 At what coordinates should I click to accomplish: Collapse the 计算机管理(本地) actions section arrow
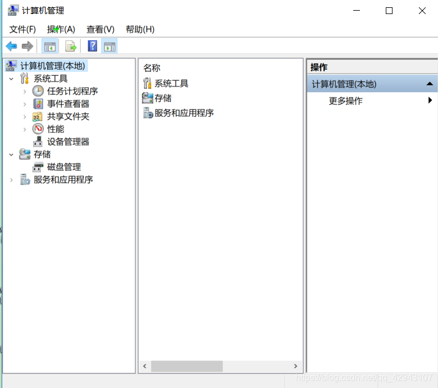click(x=430, y=84)
